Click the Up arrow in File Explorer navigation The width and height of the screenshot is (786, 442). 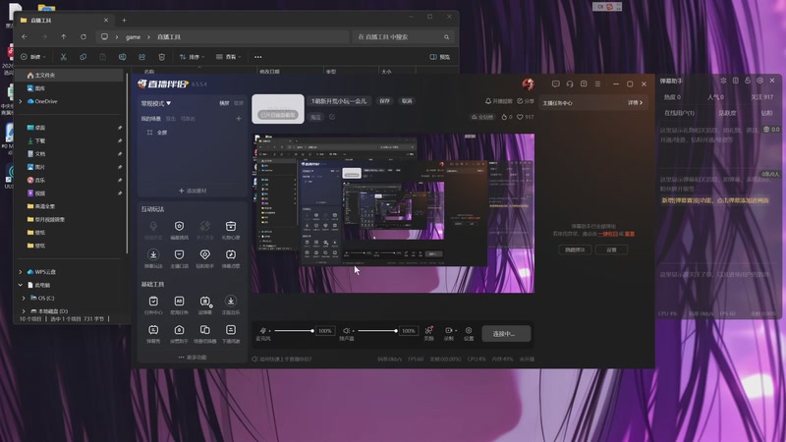click(64, 36)
